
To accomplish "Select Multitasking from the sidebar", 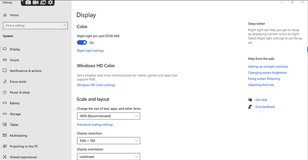I will pos(18,136).
